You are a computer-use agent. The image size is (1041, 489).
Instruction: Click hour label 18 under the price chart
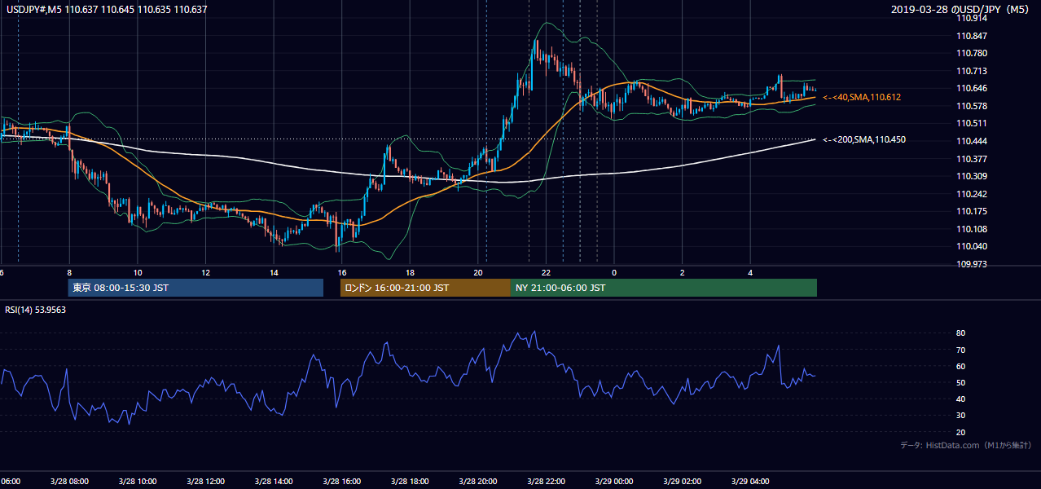(x=411, y=273)
